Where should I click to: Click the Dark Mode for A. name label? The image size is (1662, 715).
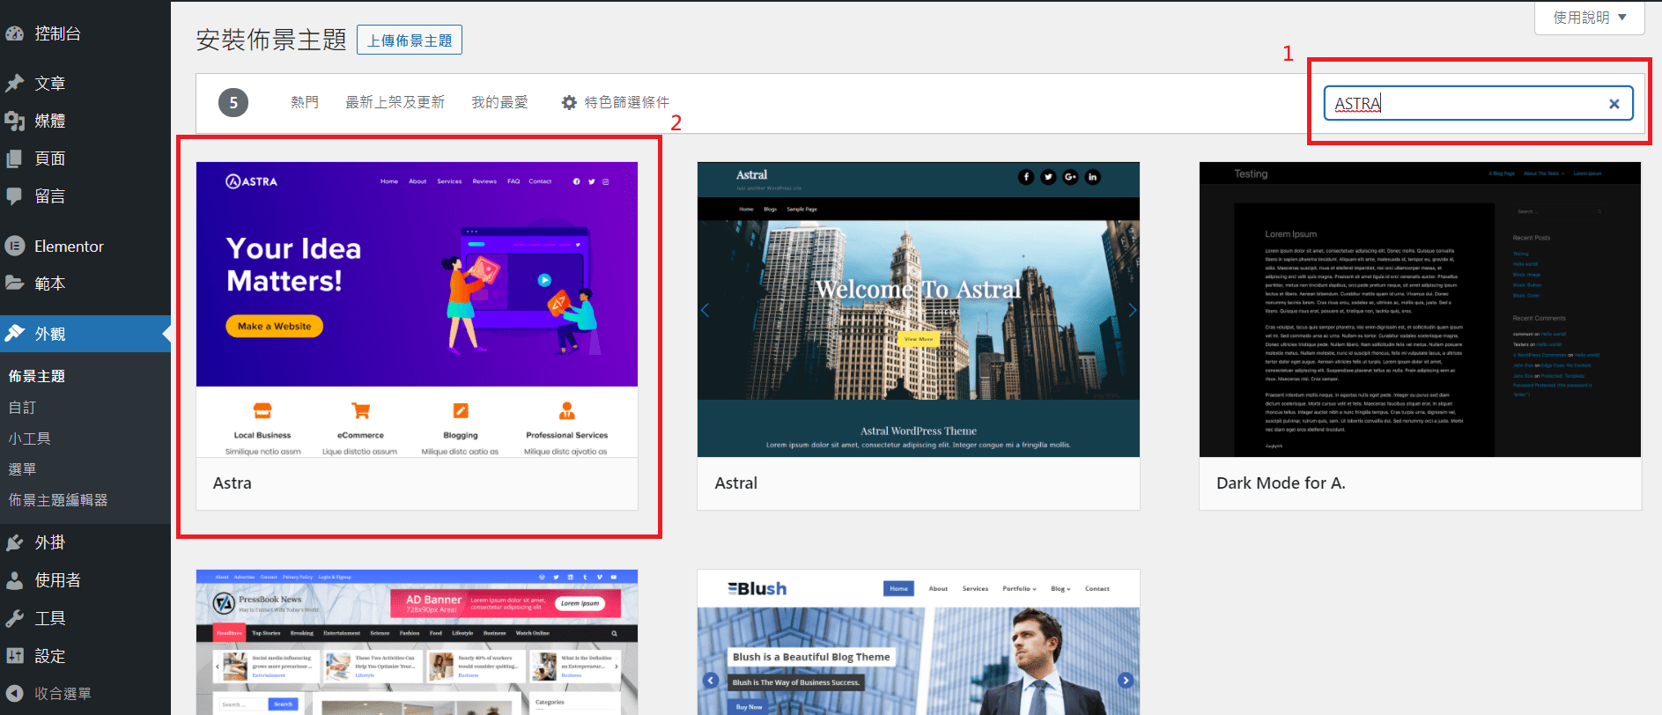(1281, 483)
